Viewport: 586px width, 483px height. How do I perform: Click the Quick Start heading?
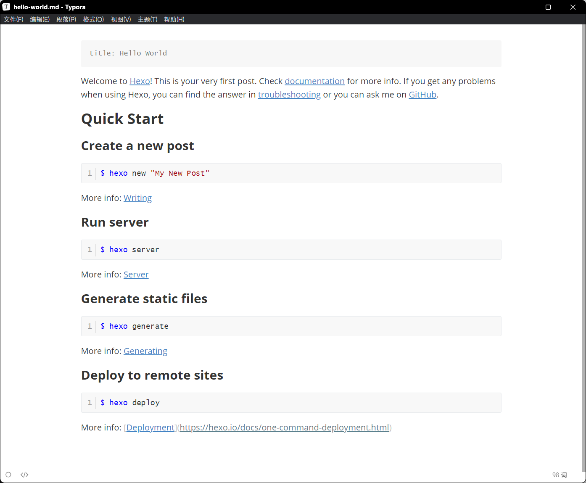coord(122,119)
